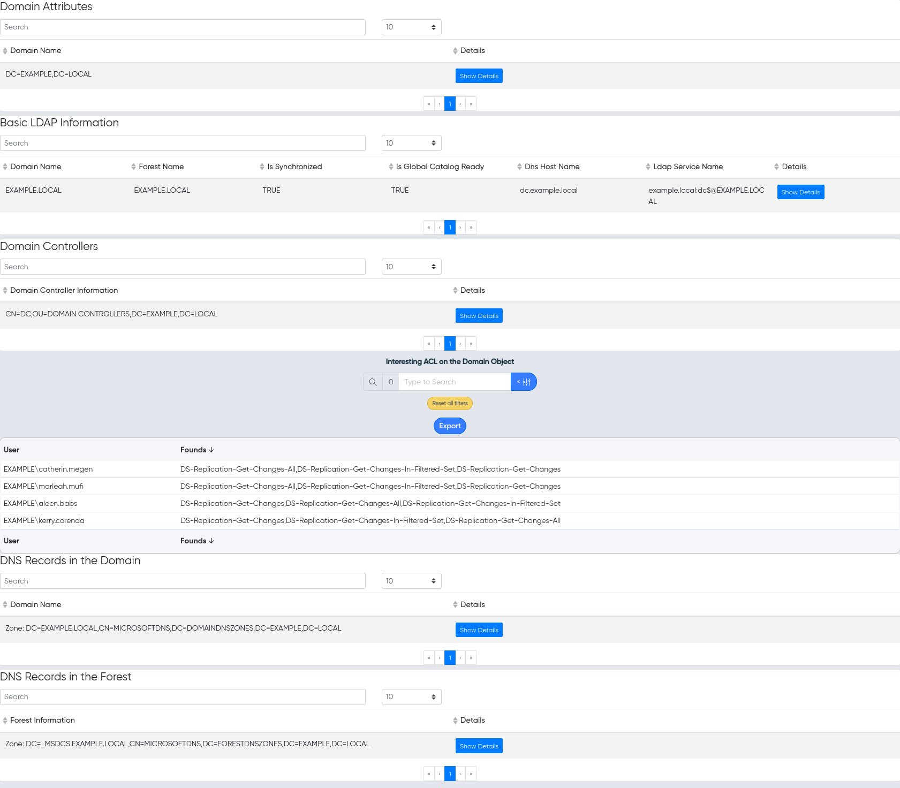Open page size dropdown for Basic LDAP Information
This screenshot has height=788, width=900.
coord(411,143)
